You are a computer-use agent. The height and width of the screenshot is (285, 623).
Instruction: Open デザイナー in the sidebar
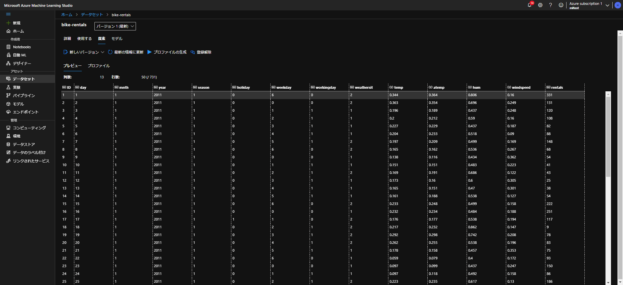pyautogui.click(x=22, y=63)
